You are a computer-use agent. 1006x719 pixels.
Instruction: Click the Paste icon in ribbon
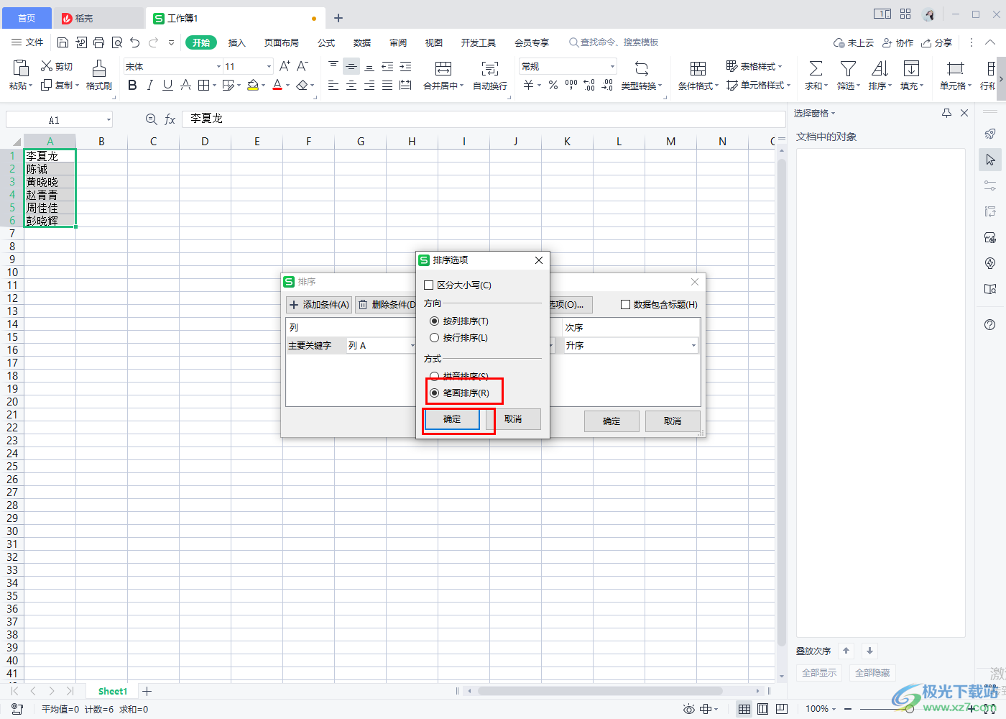pos(20,68)
